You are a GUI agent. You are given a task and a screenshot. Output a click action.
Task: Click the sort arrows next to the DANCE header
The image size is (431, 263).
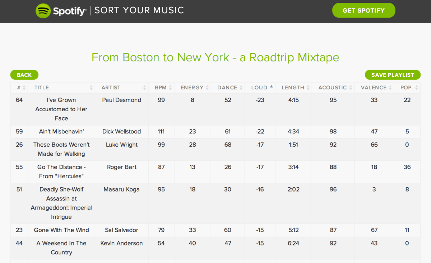coord(241,87)
